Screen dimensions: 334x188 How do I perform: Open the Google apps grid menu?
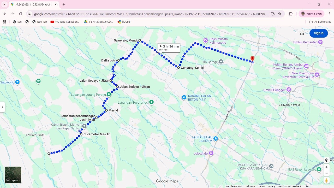(x=302, y=33)
